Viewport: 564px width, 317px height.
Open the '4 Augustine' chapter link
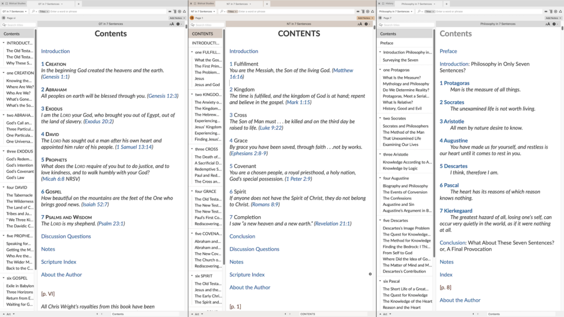pos(454,140)
